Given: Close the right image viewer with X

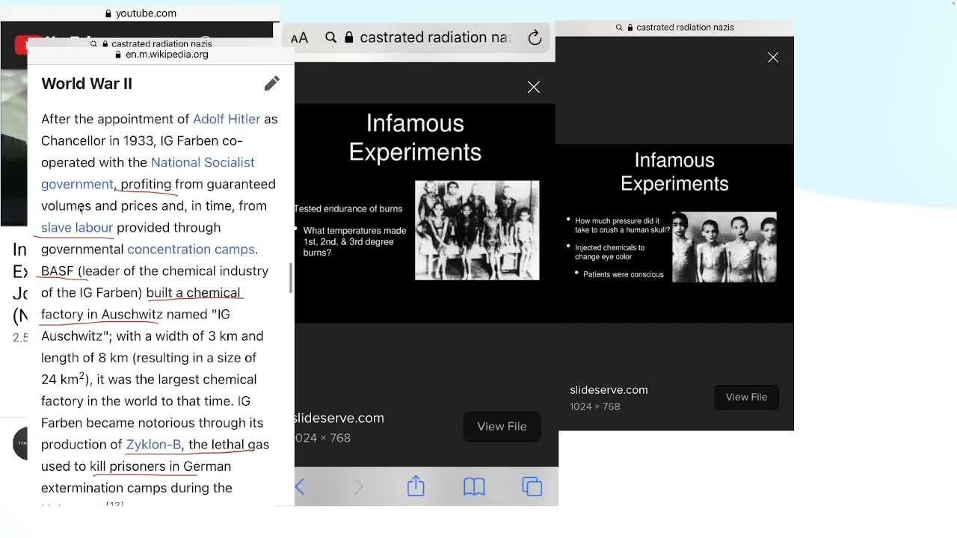Looking at the screenshot, I should coord(773,58).
